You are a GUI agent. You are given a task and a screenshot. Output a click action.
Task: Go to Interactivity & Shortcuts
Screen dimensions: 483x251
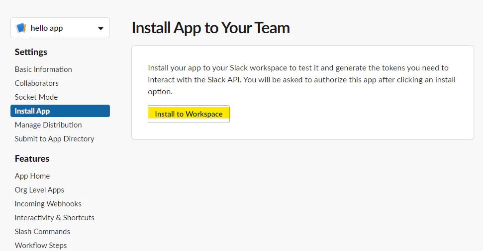click(54, 217)
